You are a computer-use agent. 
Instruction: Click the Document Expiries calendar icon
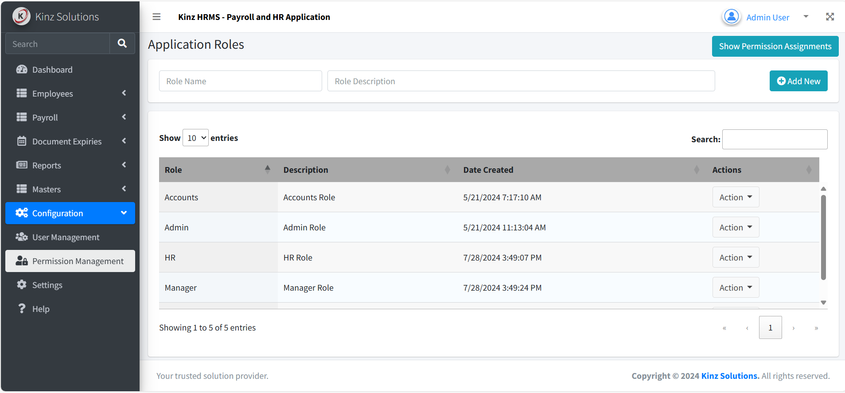(22, 141)
